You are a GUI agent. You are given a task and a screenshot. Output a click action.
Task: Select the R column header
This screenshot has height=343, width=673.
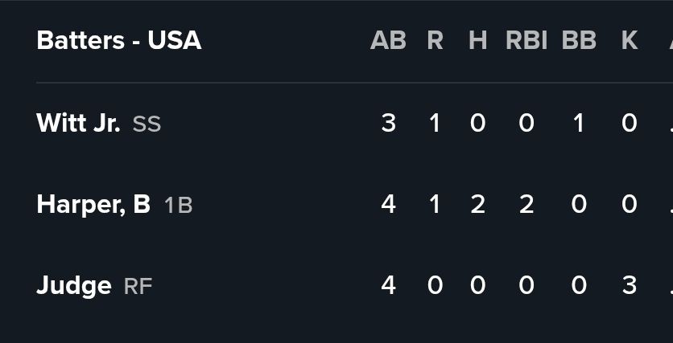pos(435,40)
